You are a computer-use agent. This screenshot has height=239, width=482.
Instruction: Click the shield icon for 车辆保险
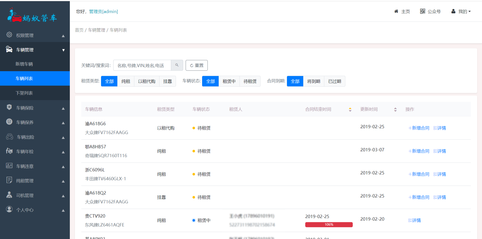[x=9, y=107]
